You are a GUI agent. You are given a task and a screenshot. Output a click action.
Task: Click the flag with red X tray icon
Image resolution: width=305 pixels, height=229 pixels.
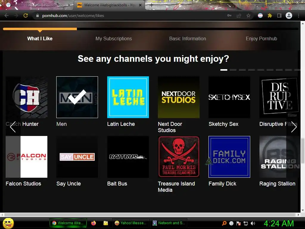239,223
